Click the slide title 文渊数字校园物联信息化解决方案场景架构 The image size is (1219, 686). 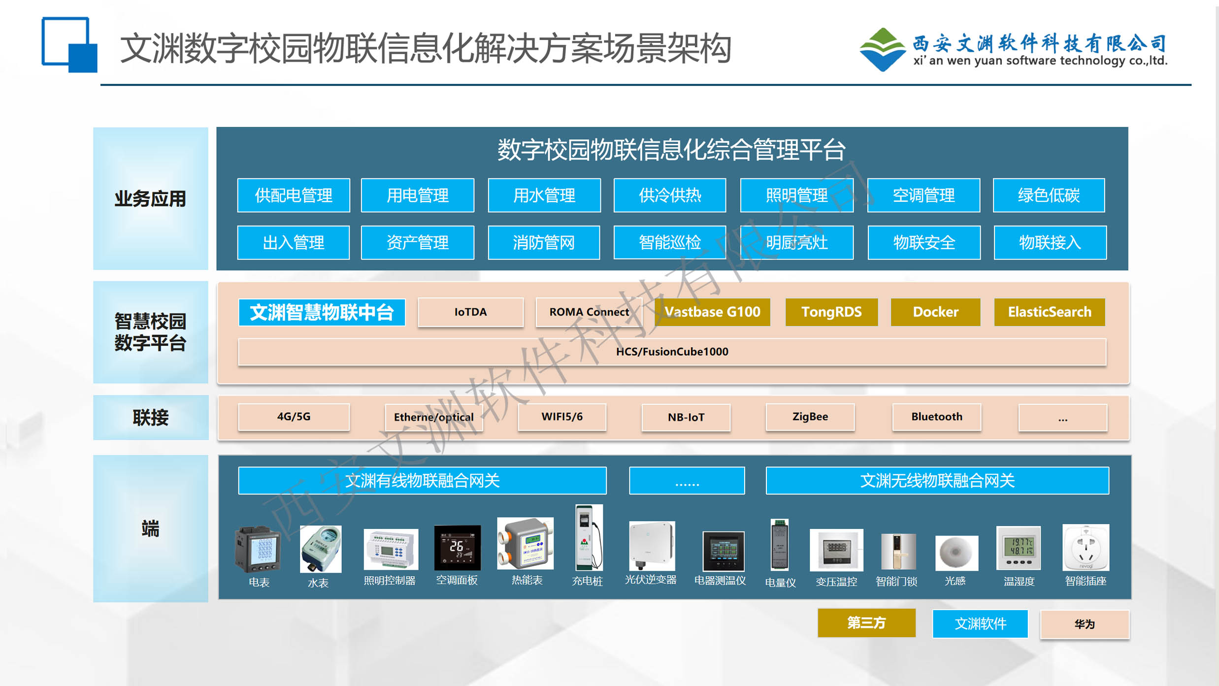pyautogui.click(x=426, y=48)
